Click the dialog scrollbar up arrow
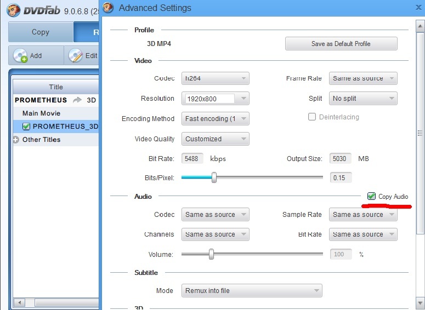This screenshot has width=425, height=310. coord(420,26)
